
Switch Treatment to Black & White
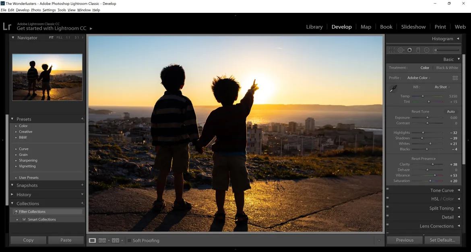coord(447,68)
